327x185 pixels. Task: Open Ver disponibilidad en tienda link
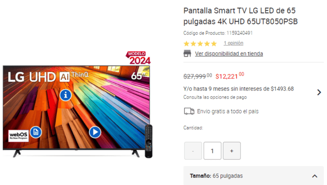tap(229, 54)
